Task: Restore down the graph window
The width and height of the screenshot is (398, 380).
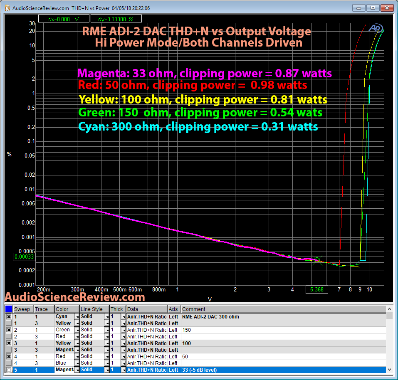Action: point(373,8)
